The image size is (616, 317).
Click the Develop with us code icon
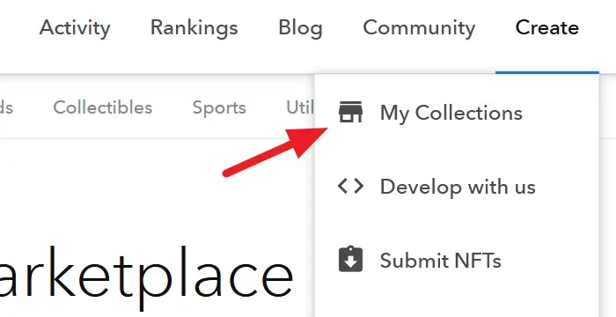point(351,186)
